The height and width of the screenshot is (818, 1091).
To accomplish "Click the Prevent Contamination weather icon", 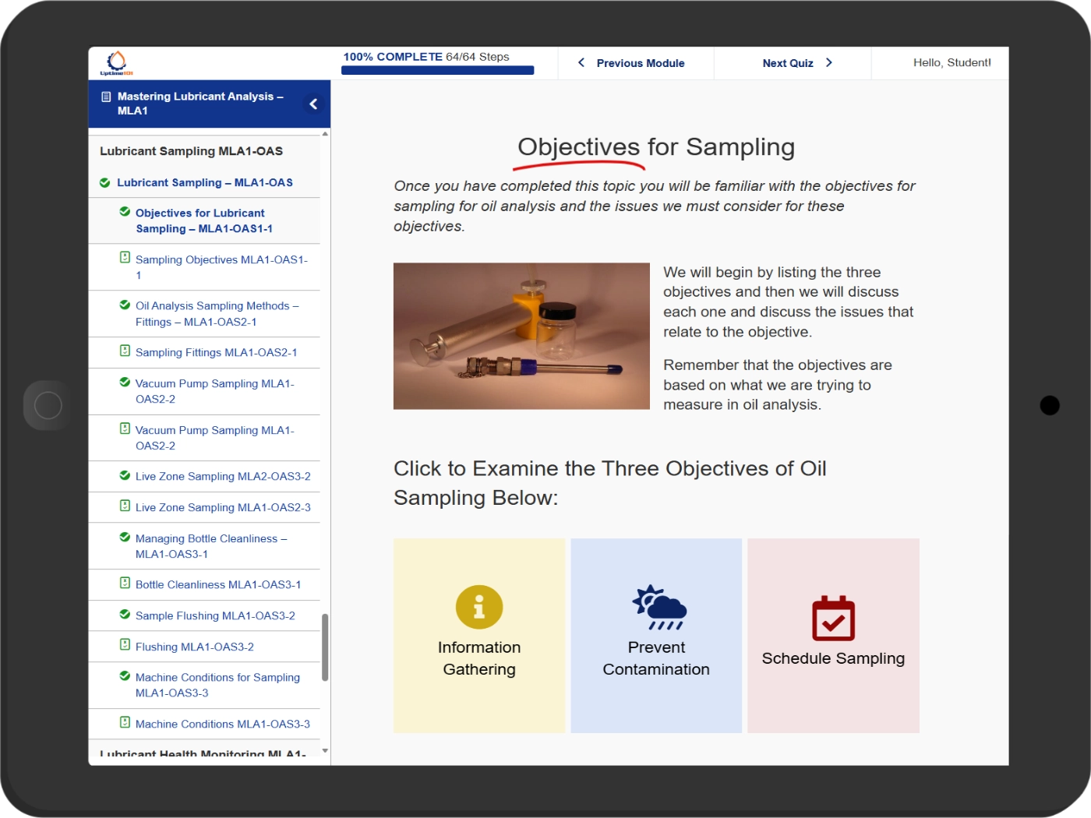I will (x=658, y=608).
